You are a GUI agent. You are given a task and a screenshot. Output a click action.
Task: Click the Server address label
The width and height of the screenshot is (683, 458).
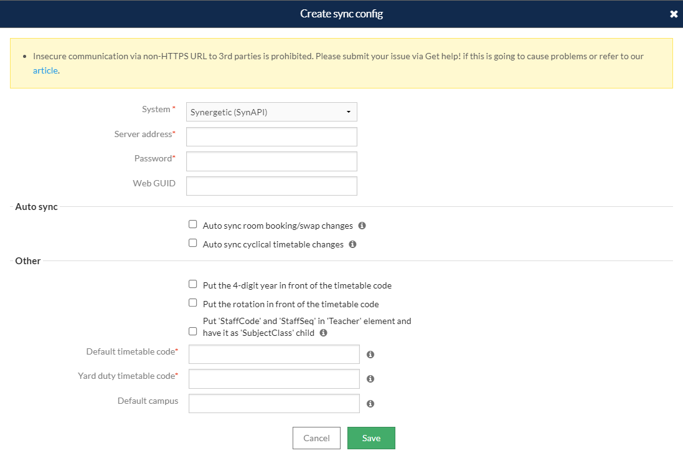[144, 134]
